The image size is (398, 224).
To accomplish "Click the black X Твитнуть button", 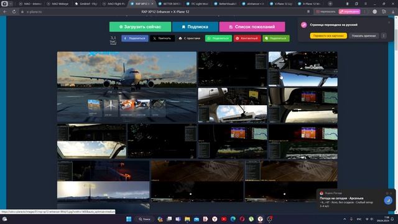I will click(162, 39).
